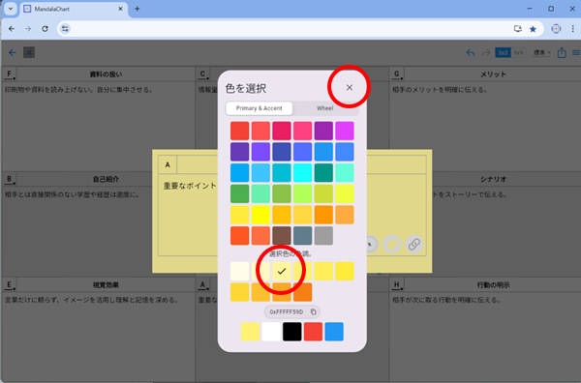Choose the dark teal color swatch

[323, 173]
